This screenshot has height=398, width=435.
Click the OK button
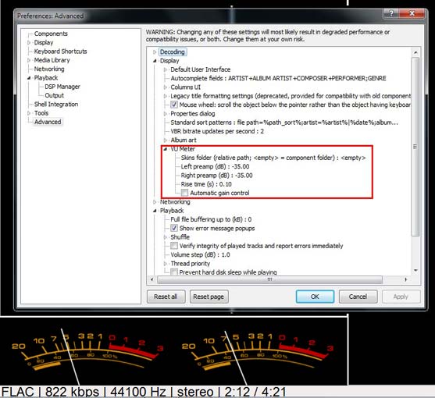pyautogui.click(x=315, y=297)
